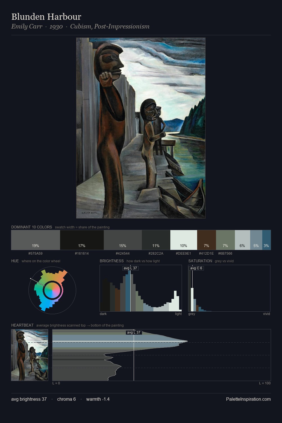282x423 pixels.
Task: Select the #161614 black swatch labeled 17%
Action: [x=82, y=240]
